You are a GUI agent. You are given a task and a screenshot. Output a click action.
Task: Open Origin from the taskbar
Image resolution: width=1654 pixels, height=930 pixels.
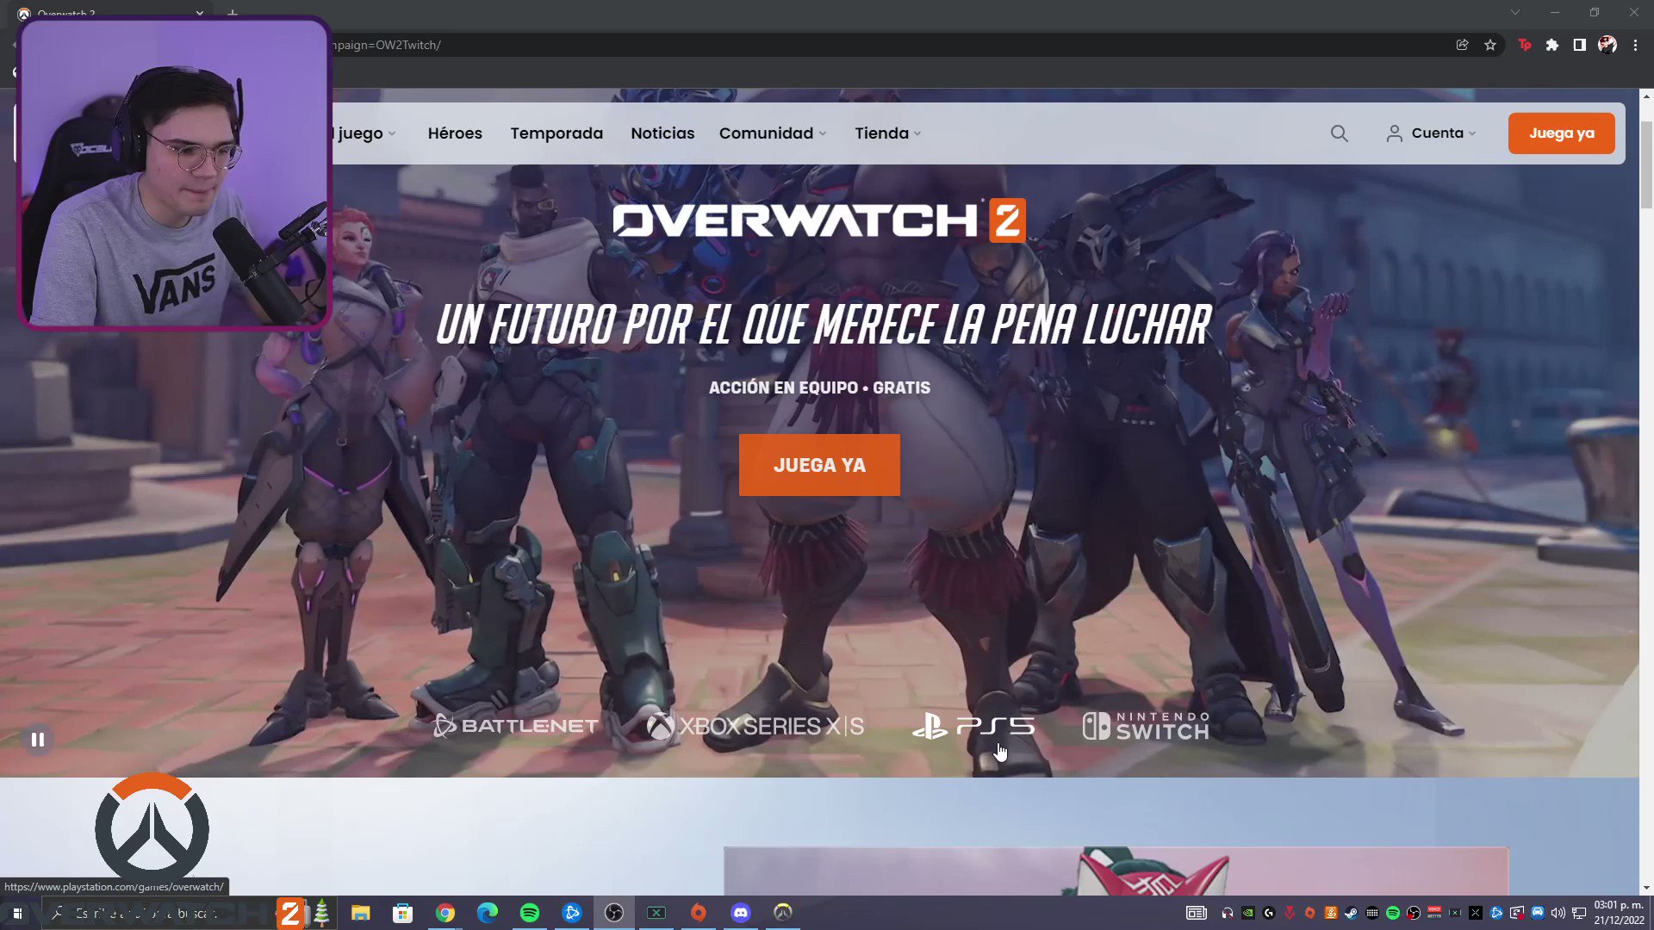[698, 913]
